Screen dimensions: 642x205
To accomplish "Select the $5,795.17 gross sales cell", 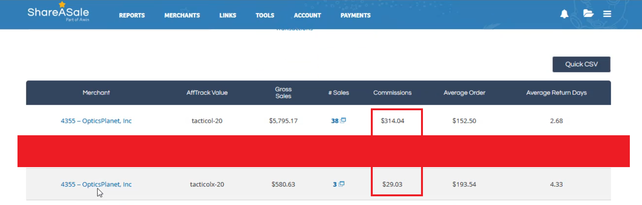I will click(x=283, y=121).
